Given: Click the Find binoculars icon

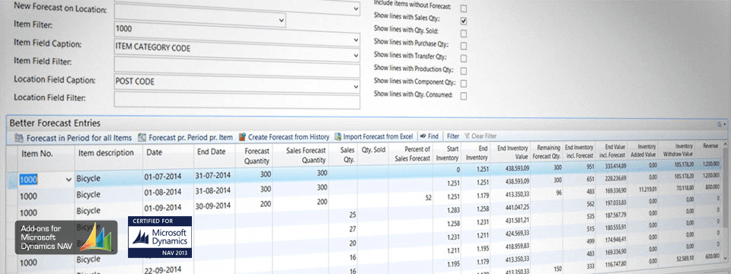Looking at the screenshot, I should click(x=423, y=136).
